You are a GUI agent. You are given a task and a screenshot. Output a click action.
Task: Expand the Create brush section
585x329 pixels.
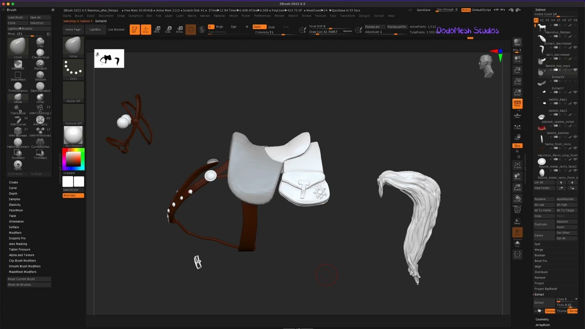pos(13,182)
